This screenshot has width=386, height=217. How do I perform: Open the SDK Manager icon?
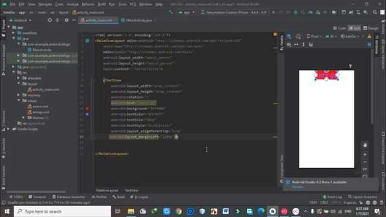click(x=365, y=12)
